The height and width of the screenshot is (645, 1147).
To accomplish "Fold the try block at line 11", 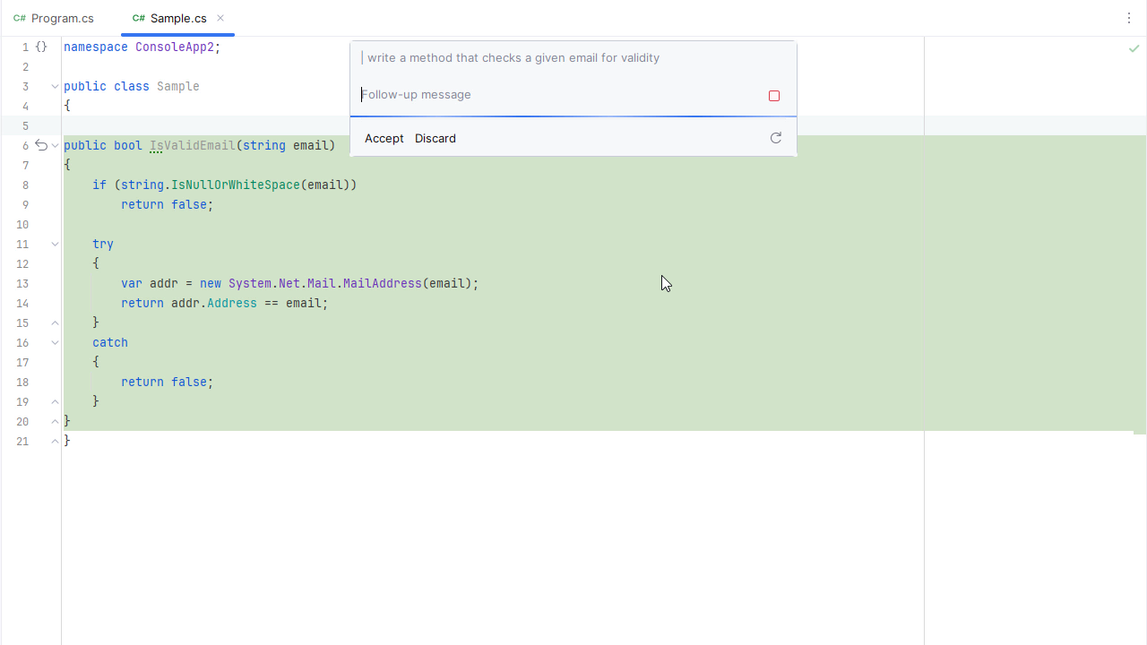I will point(55,244).
